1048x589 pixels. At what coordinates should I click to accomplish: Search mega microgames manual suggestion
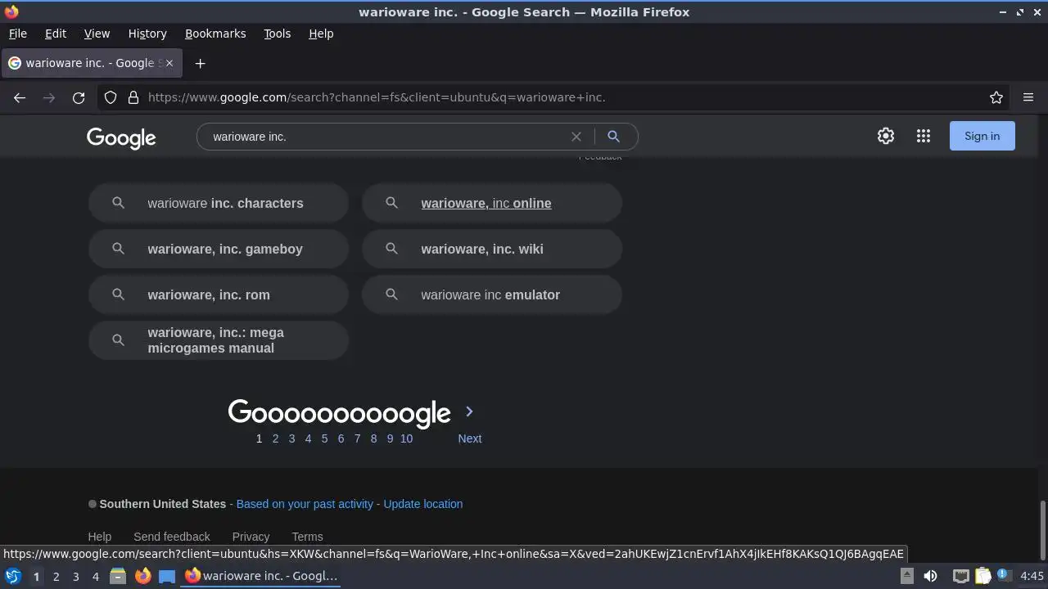pos(219,340)
